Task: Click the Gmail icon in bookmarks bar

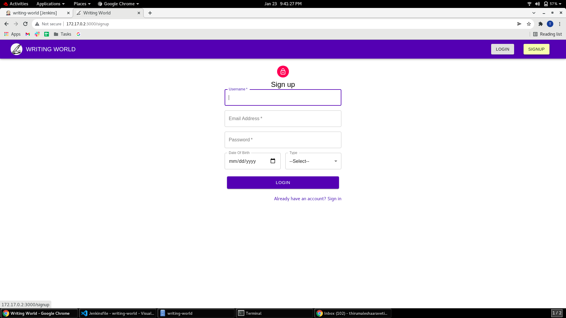Action: pyautogui.click(x=27, y=34)
